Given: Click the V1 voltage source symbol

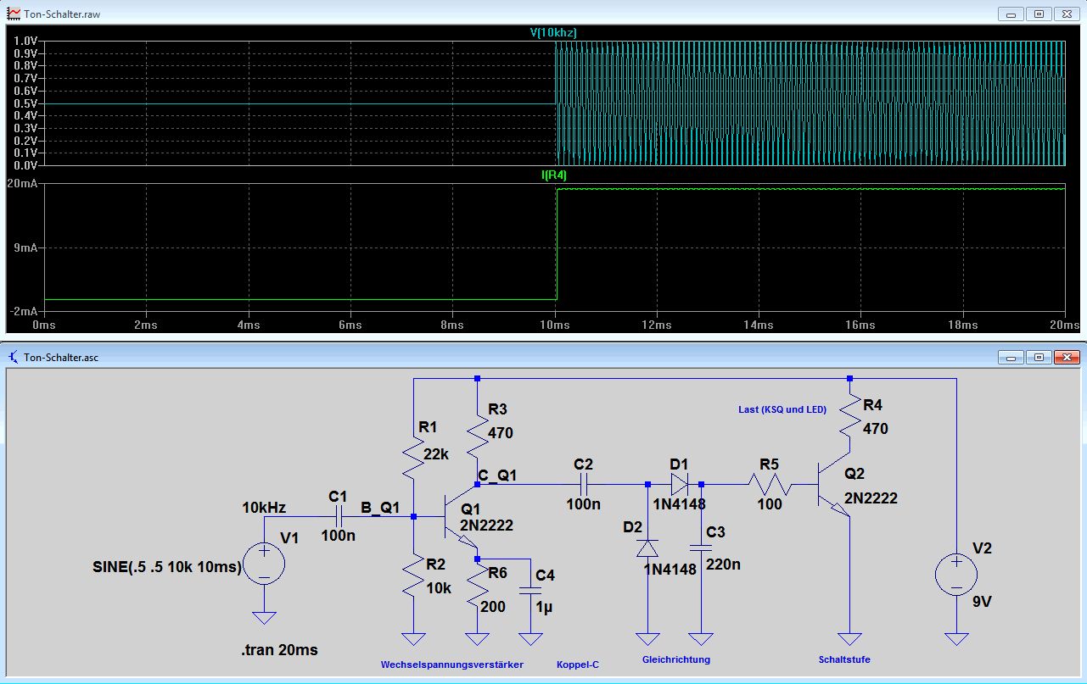Looking at the screenshot, I should [x=264, y=564].
